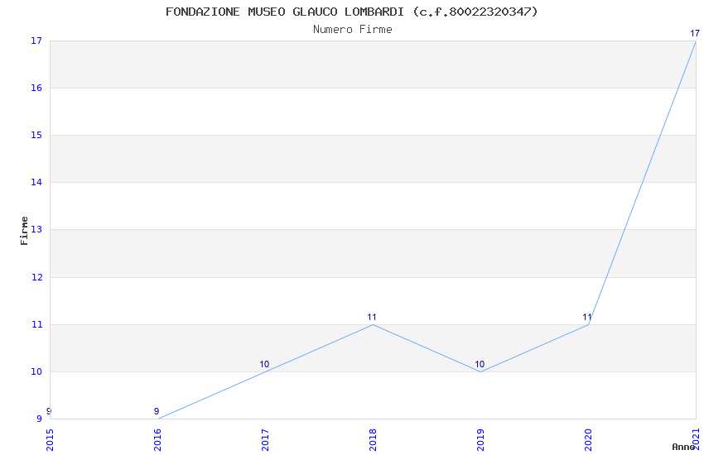704x455 pixels.
Task: Select the 2017 x-axis year label
Action: tap(265, 440)
